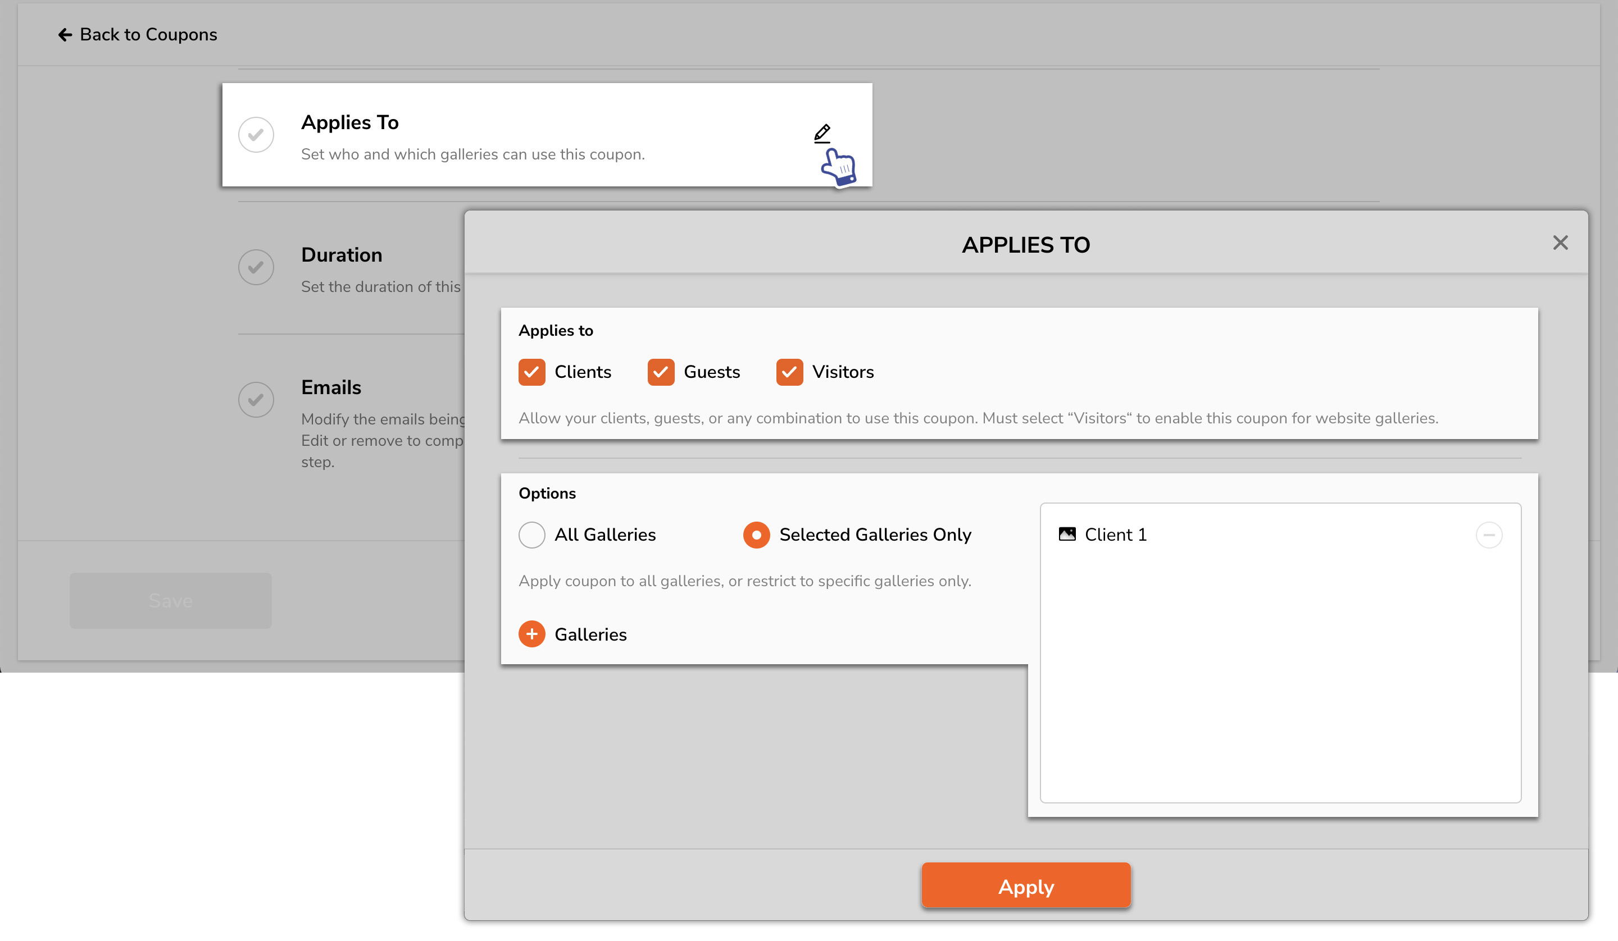
Task: Toggle the Clients checkbox off
Action: tap(532, 372)
